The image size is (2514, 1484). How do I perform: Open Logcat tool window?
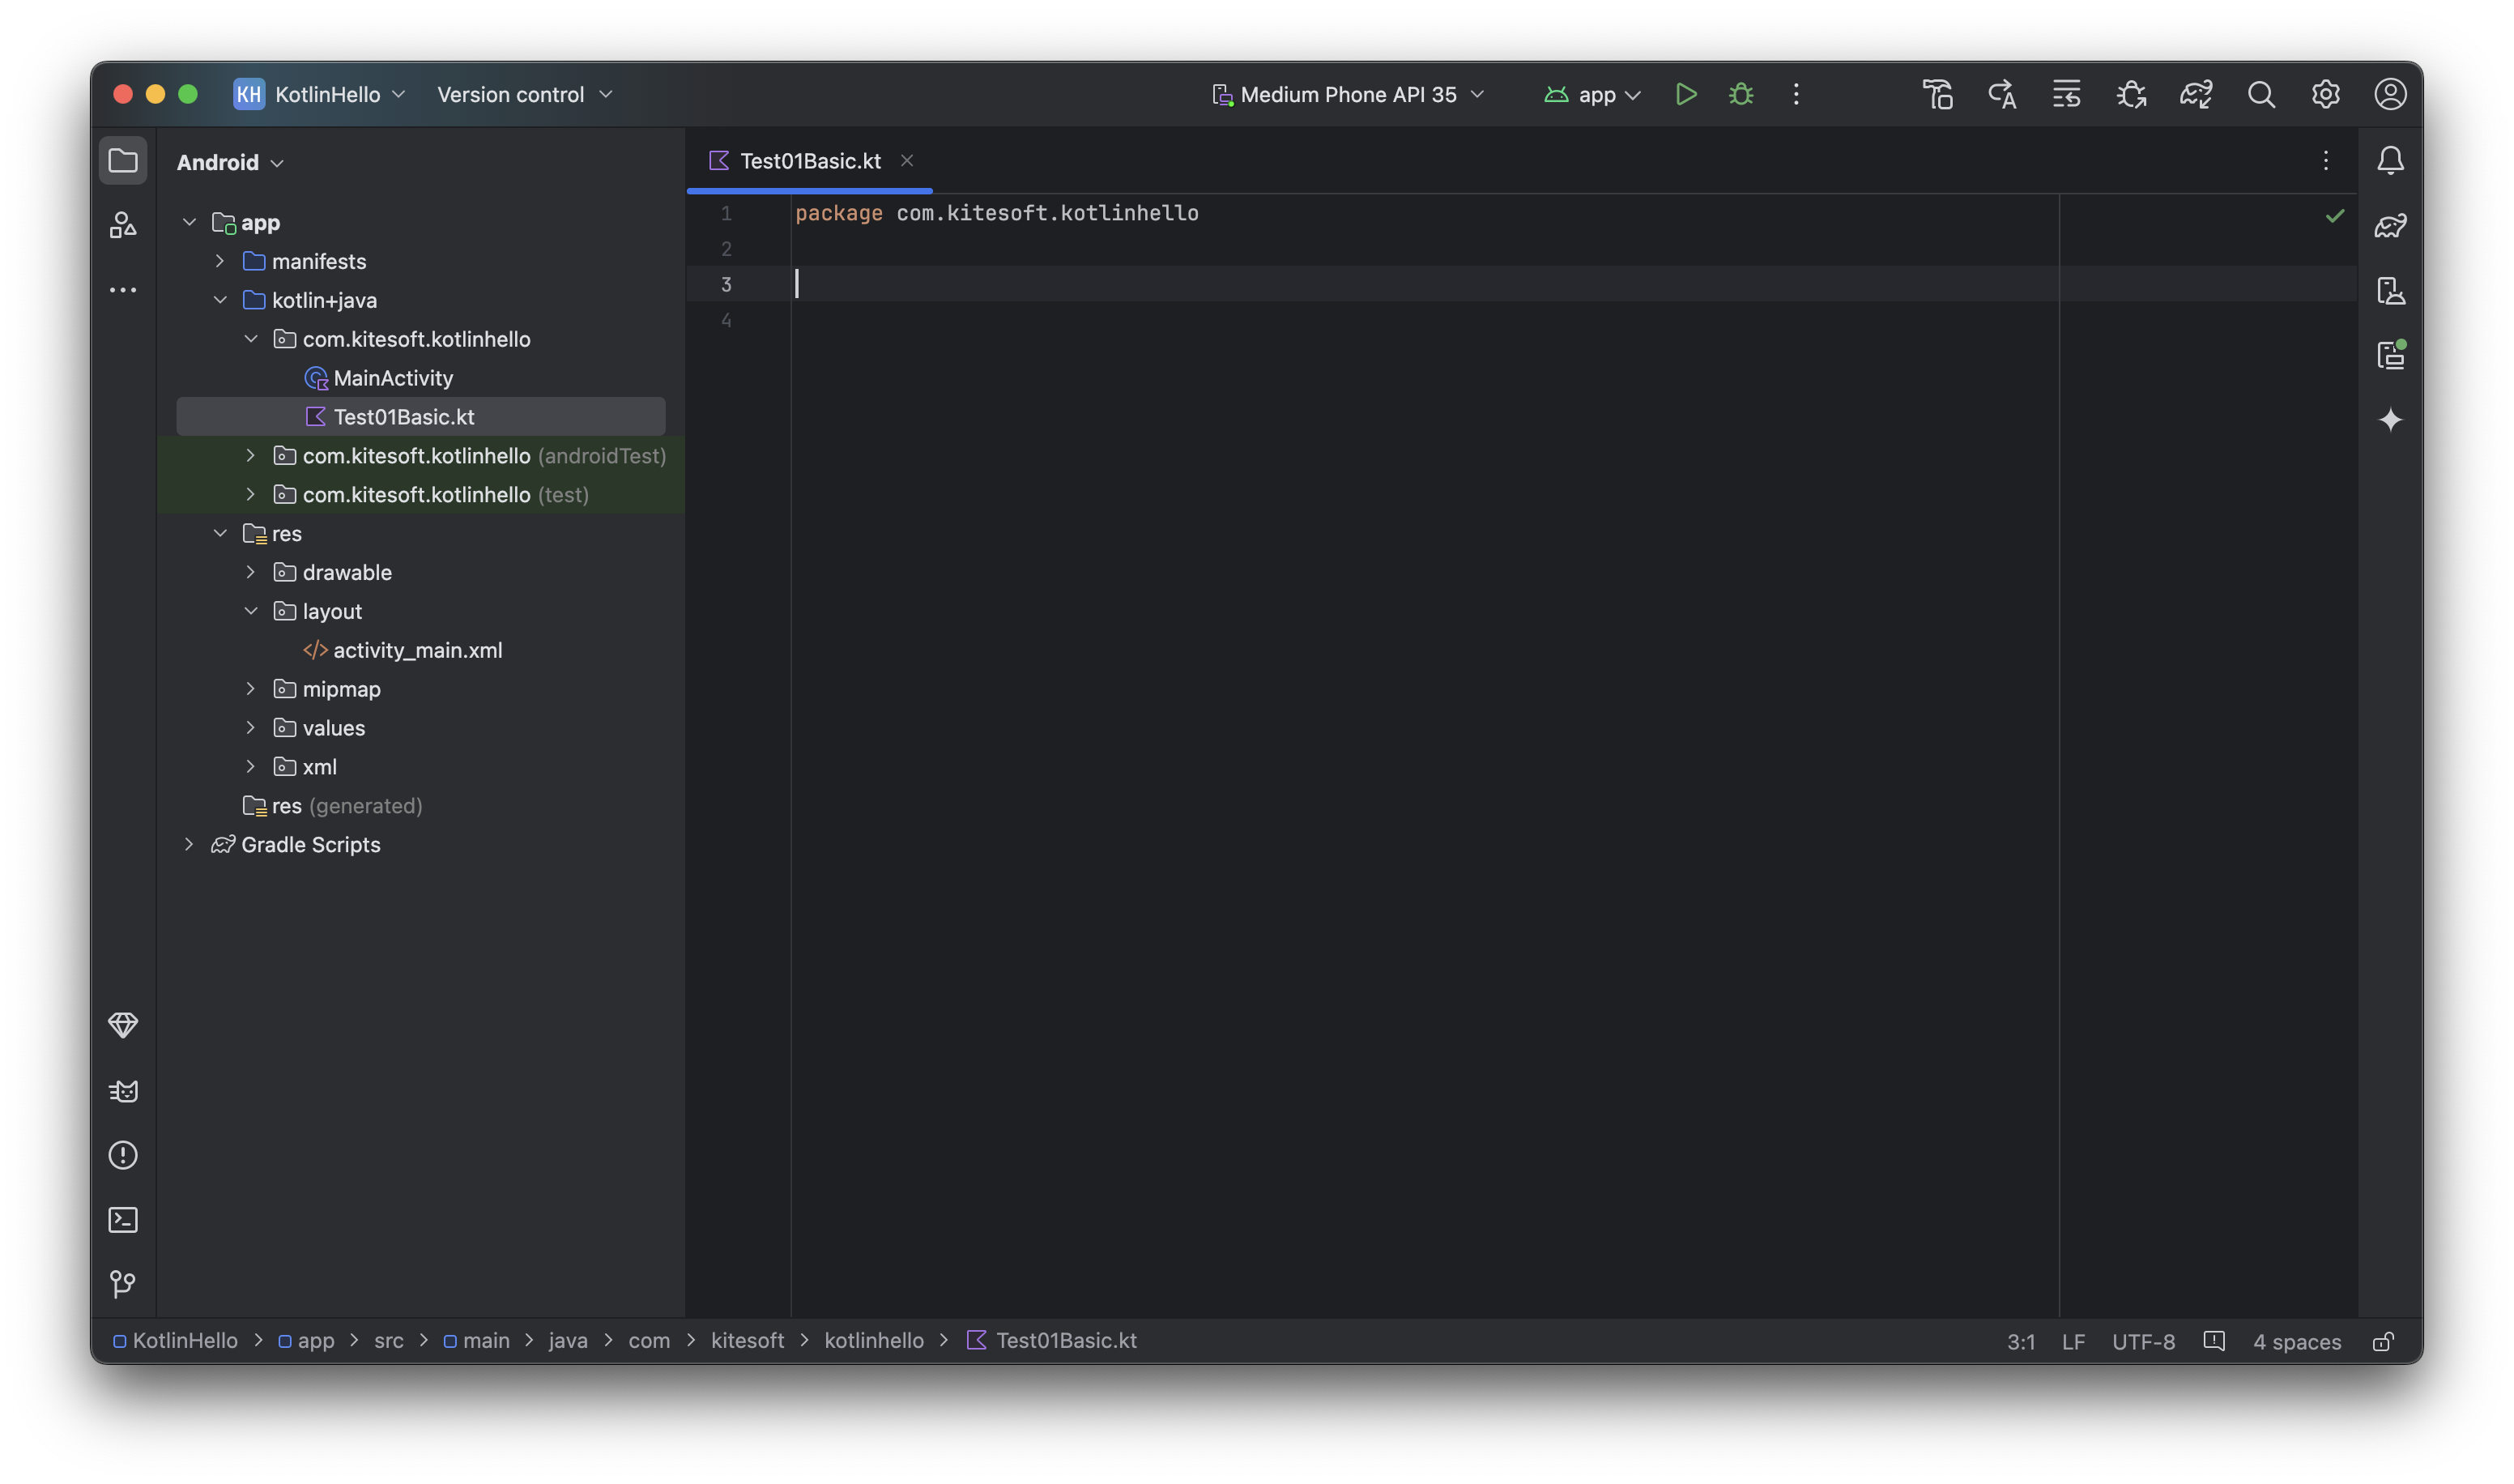point(123,1090)
